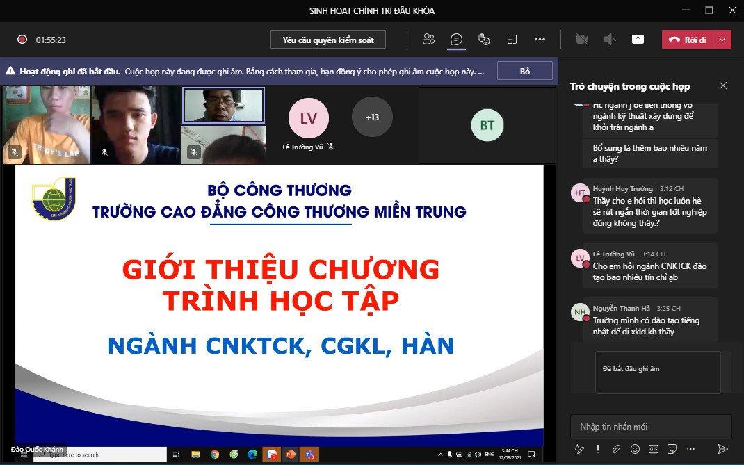Open the Show participants panel
This screenshot has width=744, height=465.
coord(429,40)
